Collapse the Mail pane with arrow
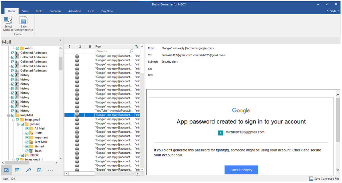The image size is (342, 183). click(x=60, y=40)
